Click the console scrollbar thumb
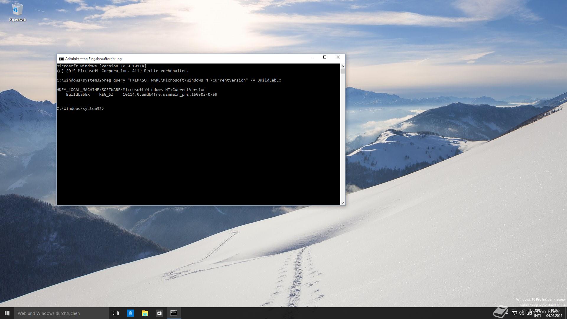 click(x=343, y=71)
